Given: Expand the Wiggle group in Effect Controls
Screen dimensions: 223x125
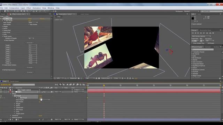Looking at the screenshot, I should click(x=2, y=26).
